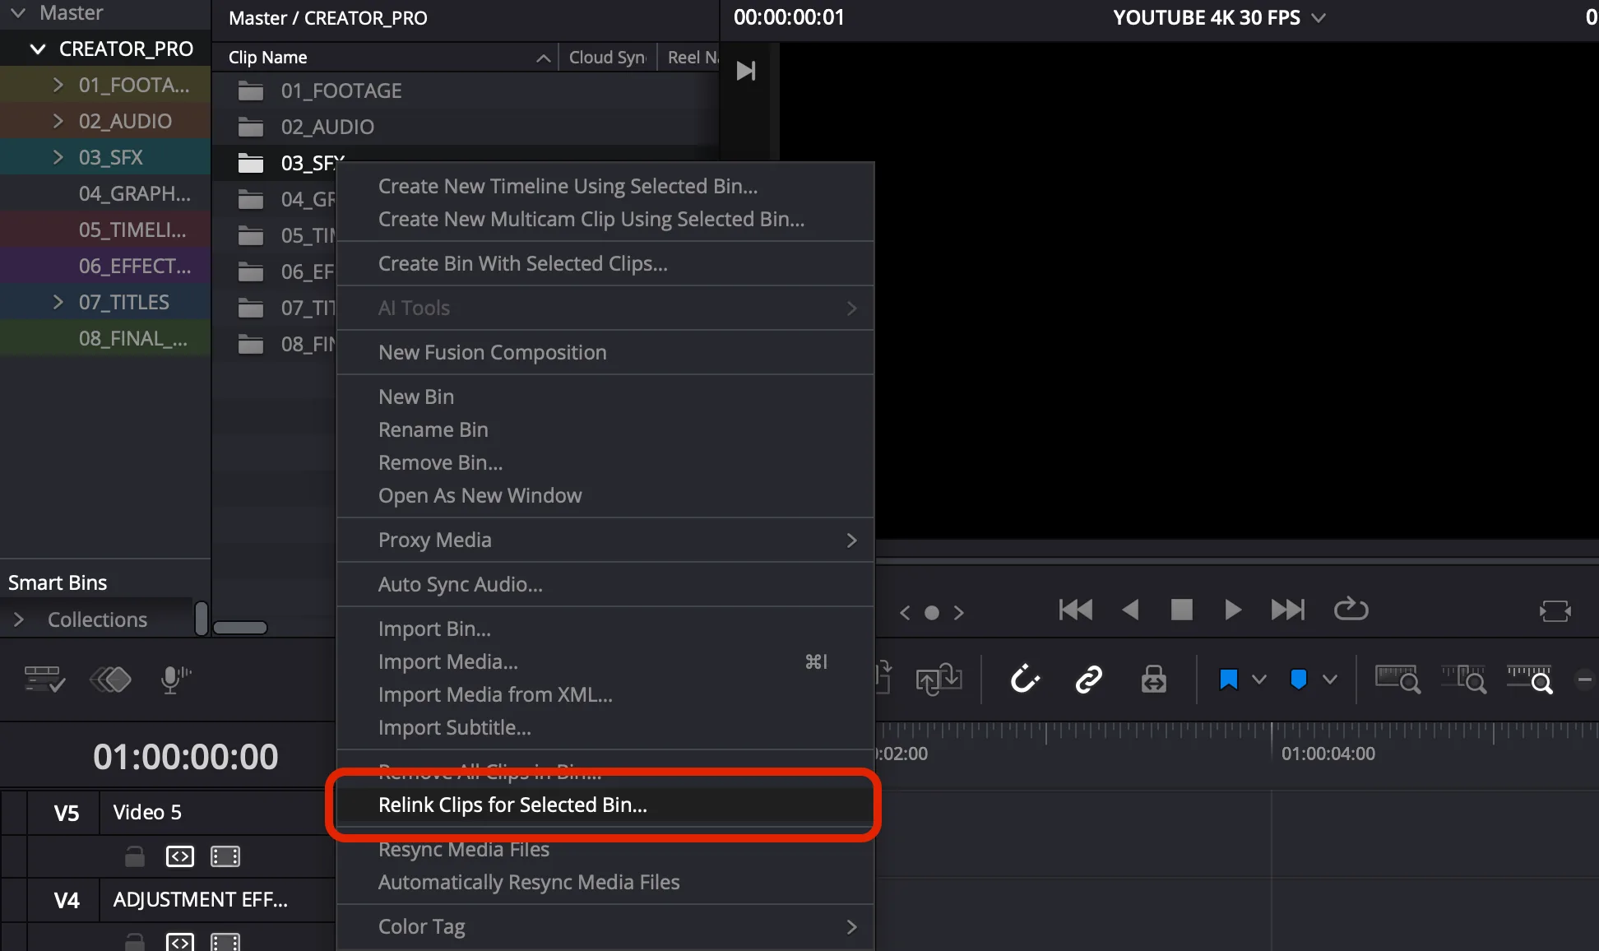Expand the 01_FOOTAGE bin chevron
This screenshot has width=1599, height=951.
click(x=58, y=85)
